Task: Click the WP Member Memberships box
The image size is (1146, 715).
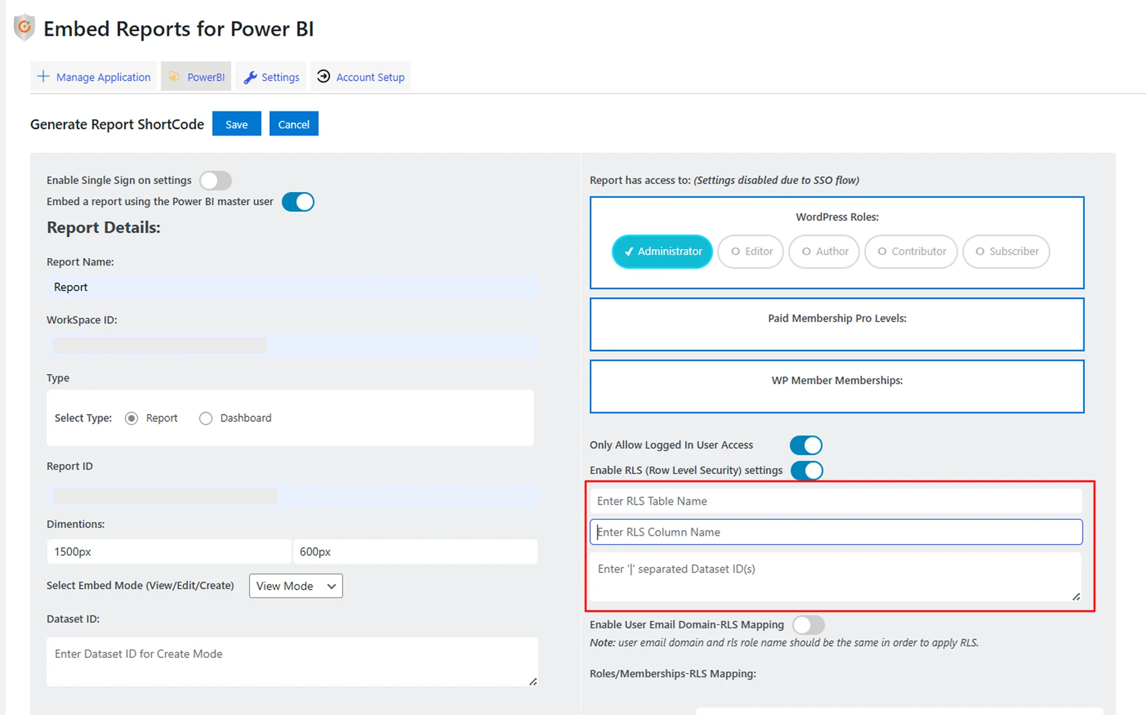Action: [837, 387]
